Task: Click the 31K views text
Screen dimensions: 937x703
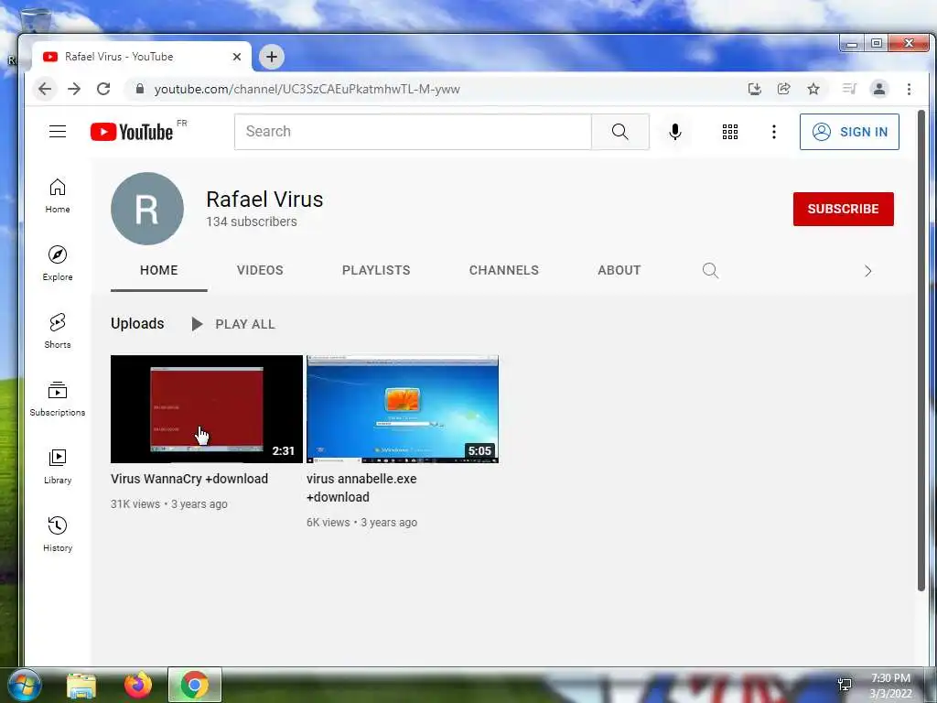Action: pos(135,504)
